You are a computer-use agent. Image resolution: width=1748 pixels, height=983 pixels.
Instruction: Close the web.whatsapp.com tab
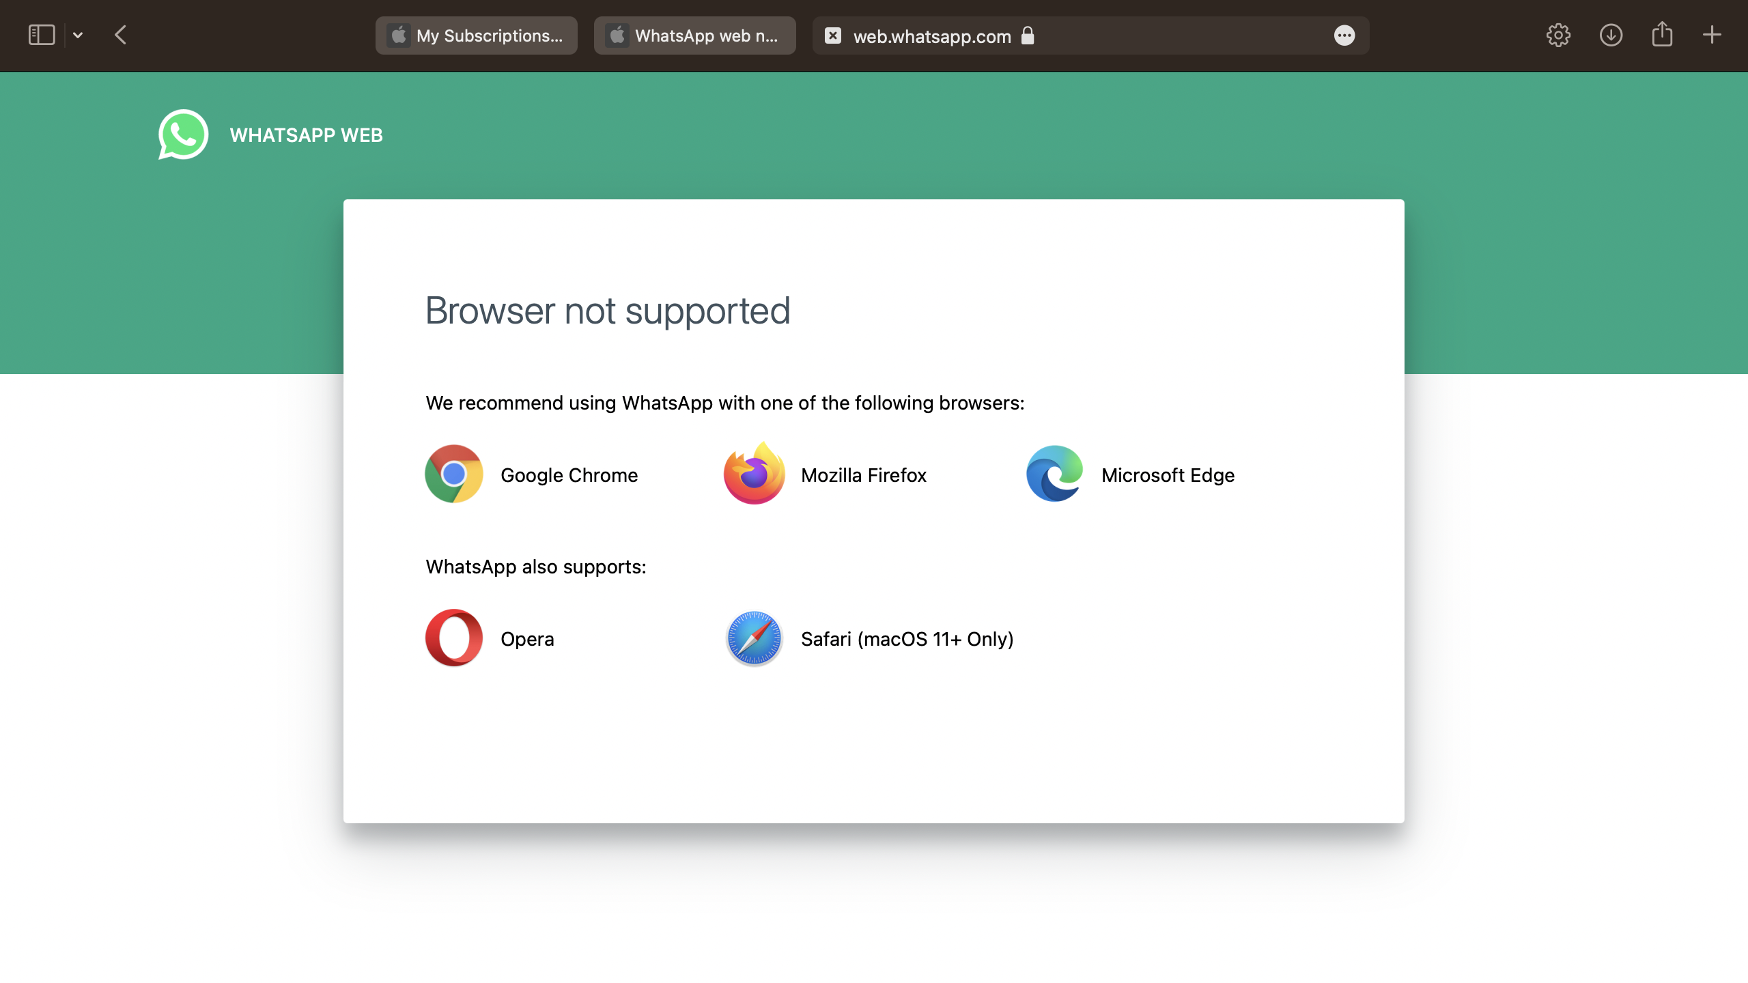coord(833,35)
